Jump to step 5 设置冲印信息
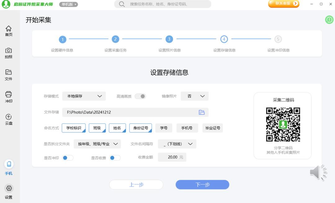335x203 pixels. pos(278,39)
